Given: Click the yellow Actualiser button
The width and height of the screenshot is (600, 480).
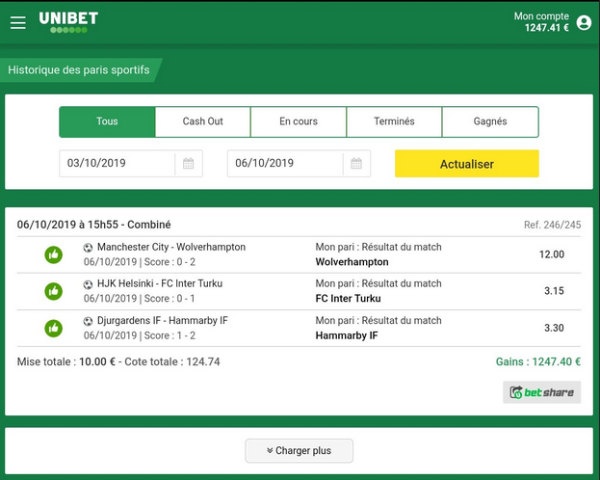Looking at the screenshot, I should (467, 164).
